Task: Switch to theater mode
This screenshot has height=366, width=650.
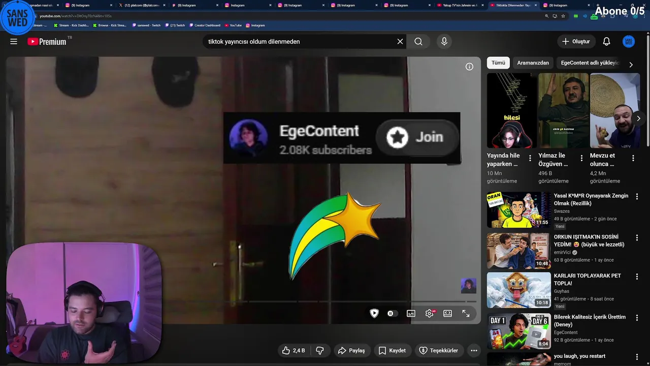Action: pos(447,314)
